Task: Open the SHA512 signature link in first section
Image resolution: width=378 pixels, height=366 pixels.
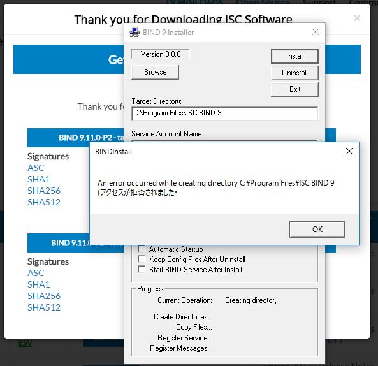Action: (44, 202)
